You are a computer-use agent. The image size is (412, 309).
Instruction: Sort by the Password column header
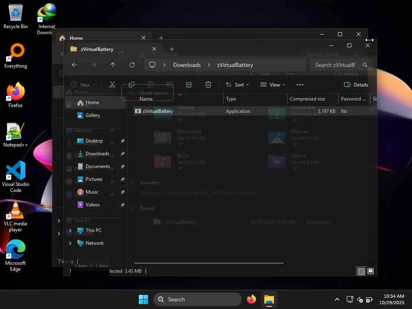click(354, 99)
